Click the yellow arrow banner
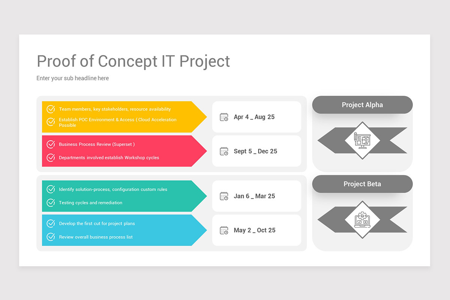The width and height of the screenshot is (450, 300). (124, 117)
